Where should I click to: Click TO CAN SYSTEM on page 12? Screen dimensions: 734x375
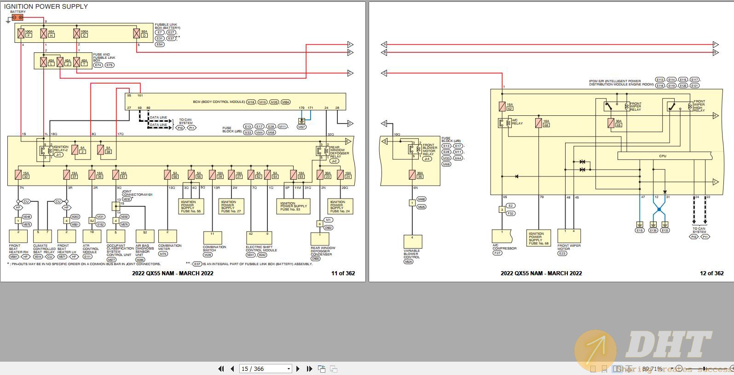coord(699,230)
